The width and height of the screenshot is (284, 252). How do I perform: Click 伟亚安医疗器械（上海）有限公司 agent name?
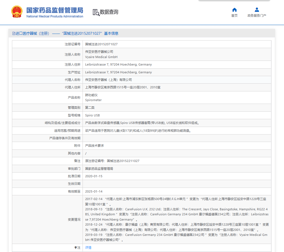(x=108, y=80)
